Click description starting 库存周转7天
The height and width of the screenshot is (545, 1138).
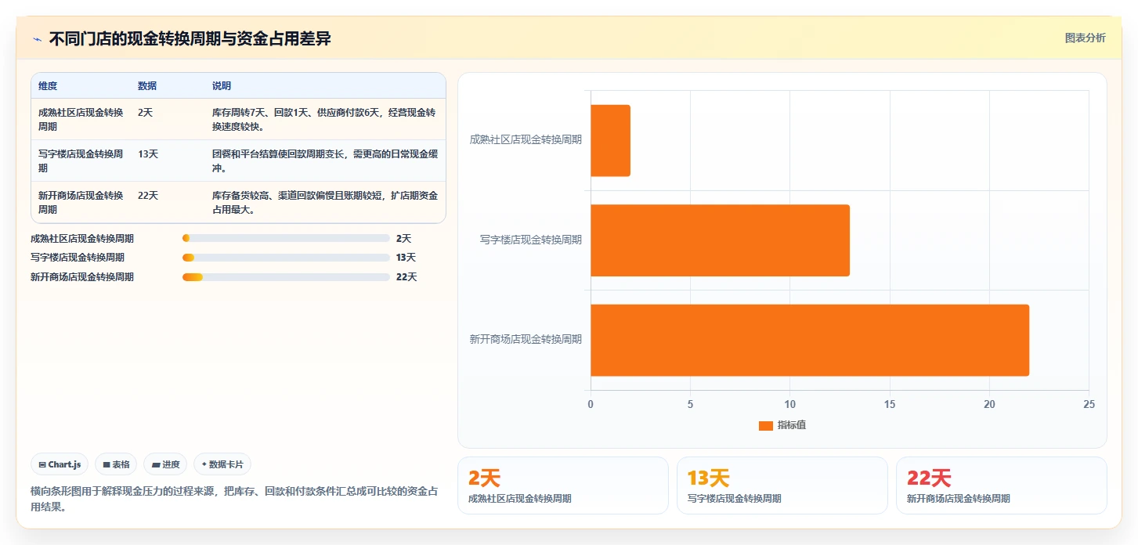coord(324,119)
